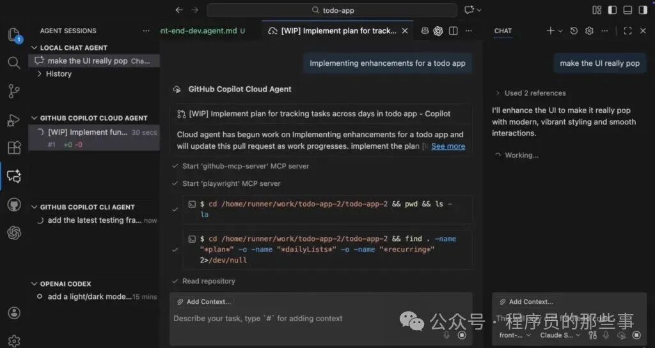Start a new chat with plus icon
The width and height of the screenshot is (655, 348).
click(x=550, y=31)
